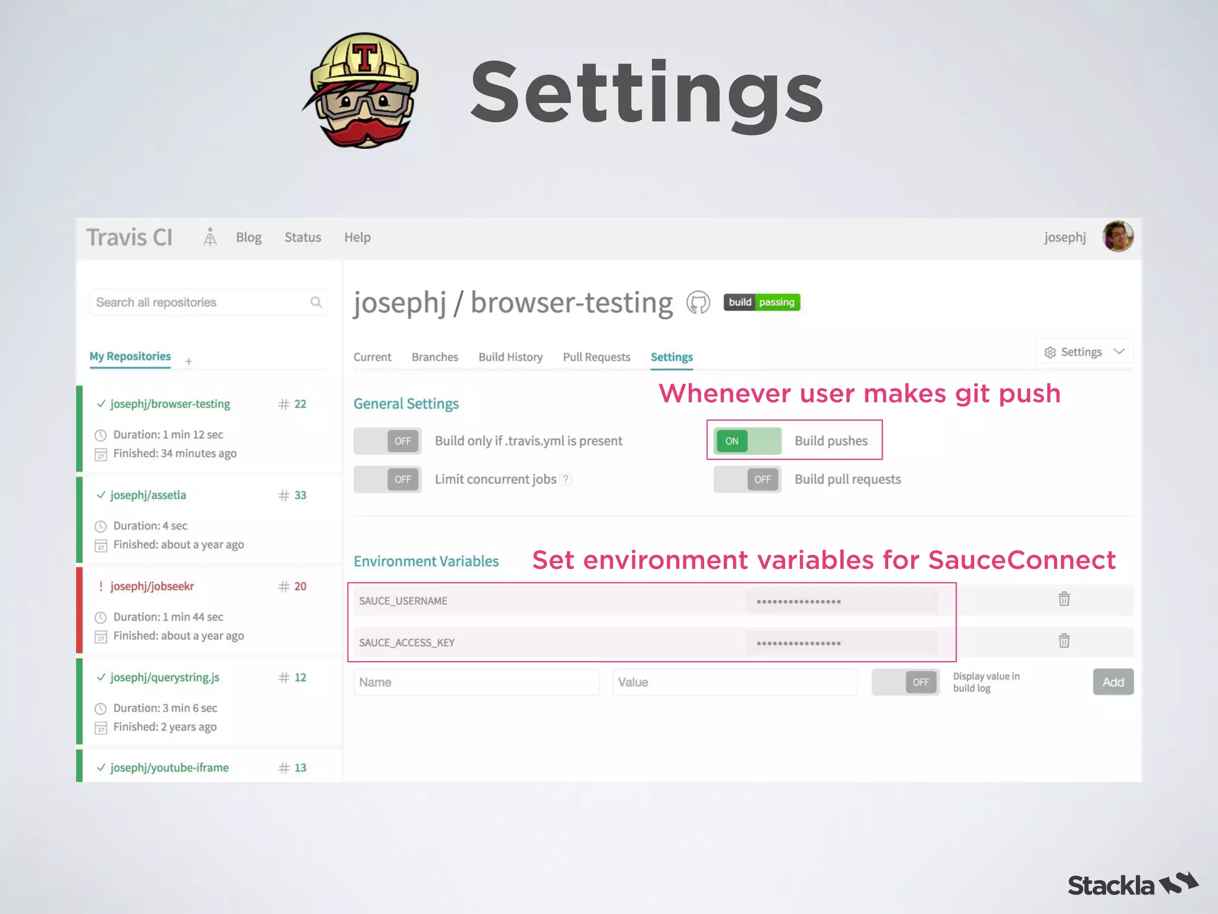
Task: Open build #33 of assetla
Action: click(300, 495)
